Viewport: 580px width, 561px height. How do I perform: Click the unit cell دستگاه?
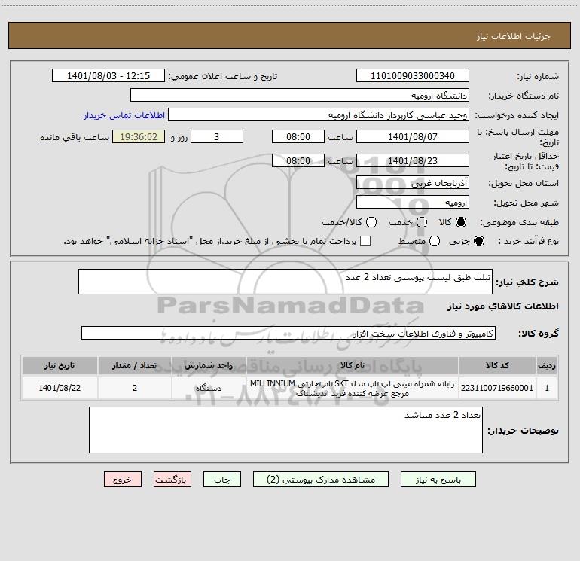click(x=209, y=388)
